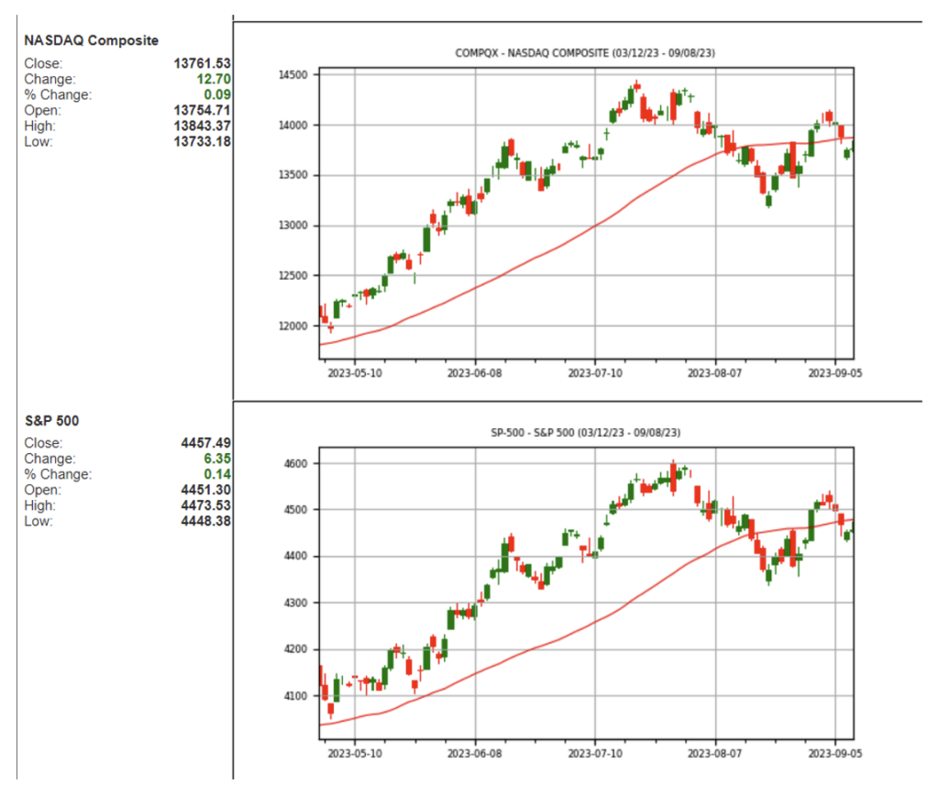
Task: Click the Change label under NASDAQ Composite
Action: [x=50, y=79]
